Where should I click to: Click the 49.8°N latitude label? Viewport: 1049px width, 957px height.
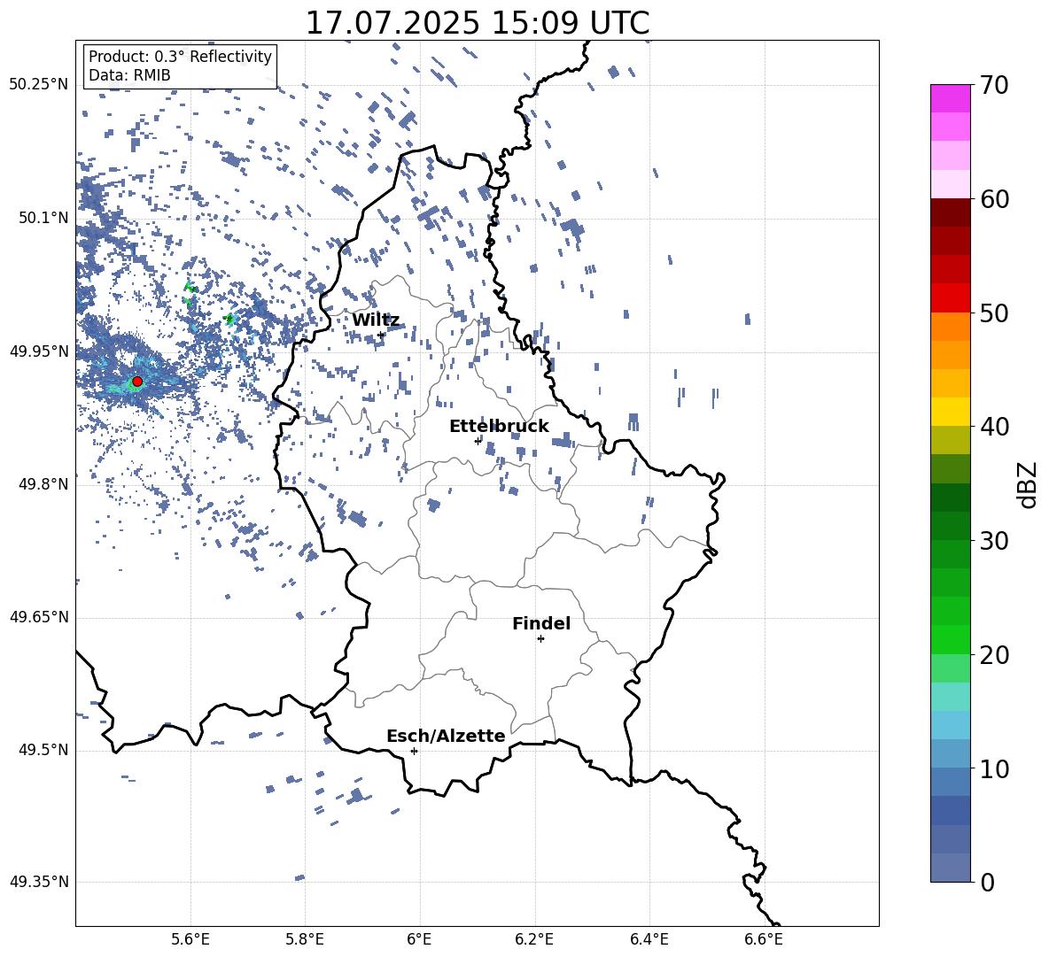click(43, 484)
